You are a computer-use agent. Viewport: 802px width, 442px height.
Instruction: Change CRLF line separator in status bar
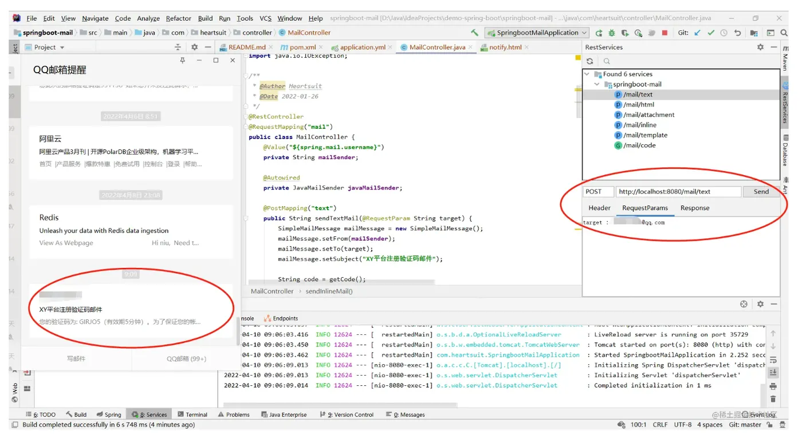point(660,425)
